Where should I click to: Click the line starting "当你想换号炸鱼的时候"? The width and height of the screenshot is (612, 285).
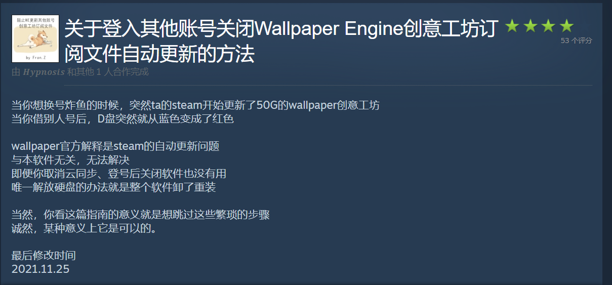click(x=195, y=106)
